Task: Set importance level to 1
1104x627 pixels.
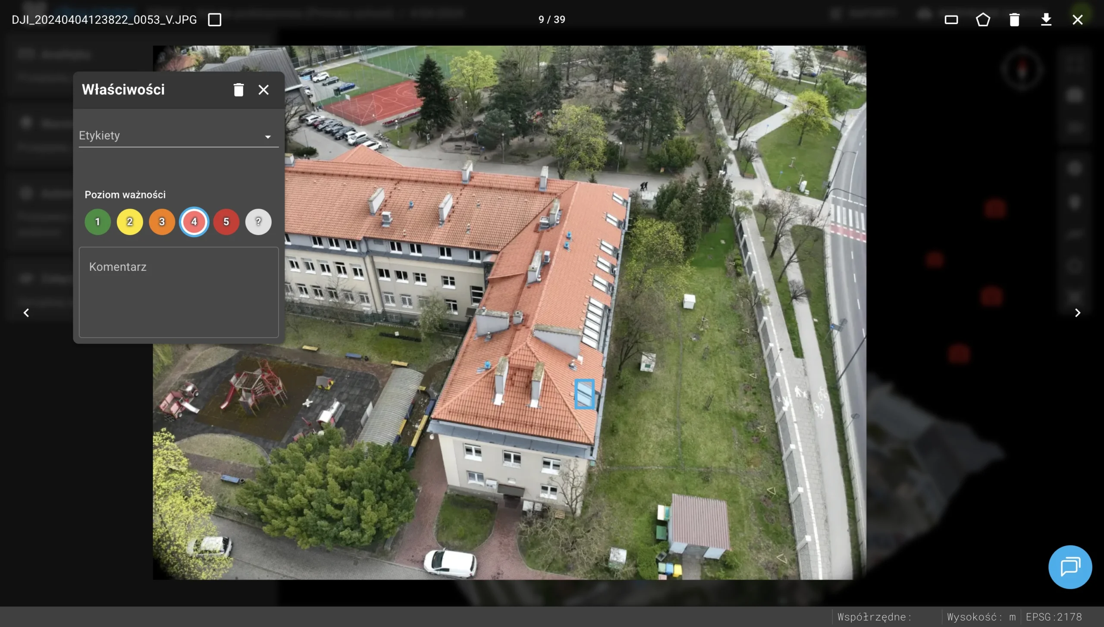Action: (97, 222)
